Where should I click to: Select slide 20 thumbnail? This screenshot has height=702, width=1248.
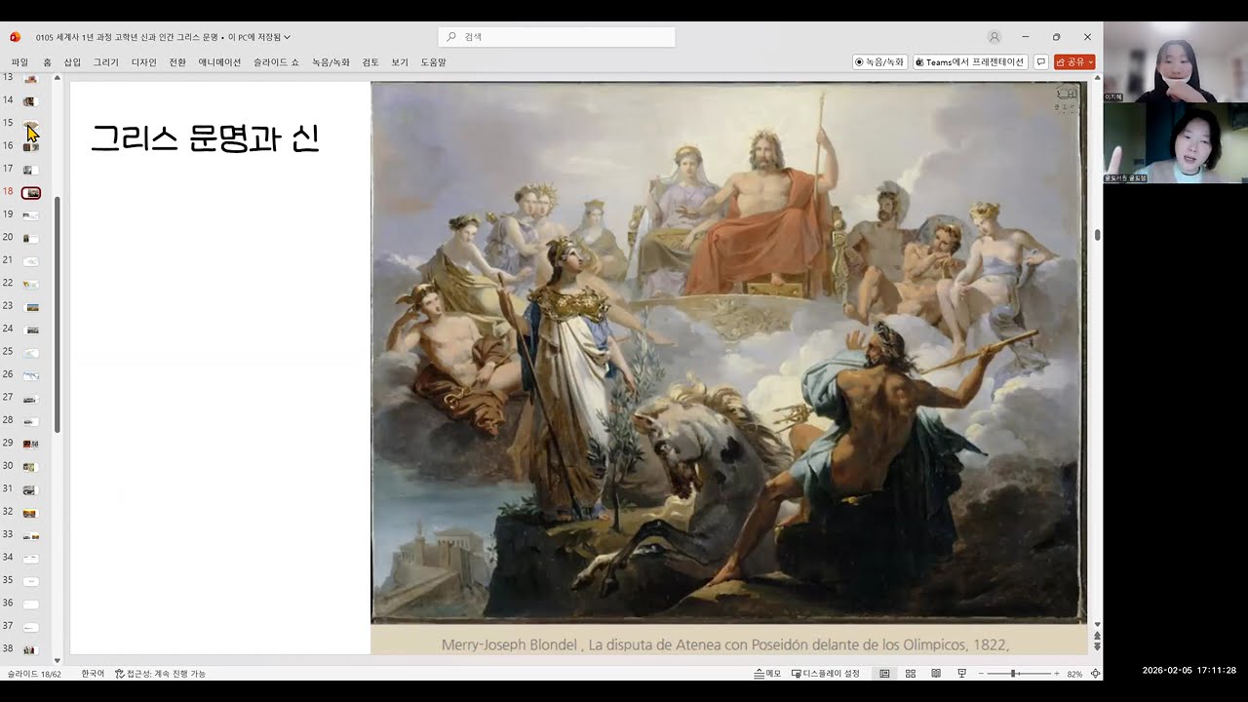30,238
